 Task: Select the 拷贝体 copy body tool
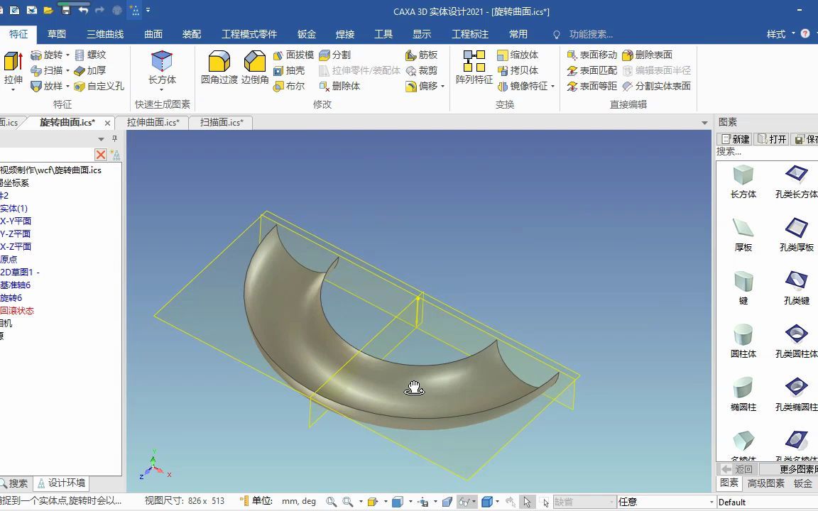[518, 70]
